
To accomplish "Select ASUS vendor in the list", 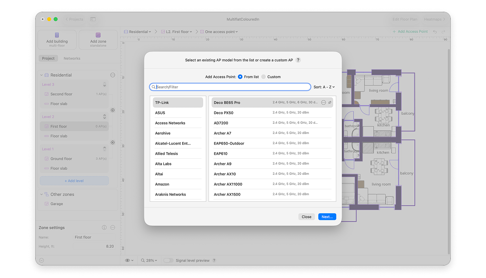I will point(178,113).
